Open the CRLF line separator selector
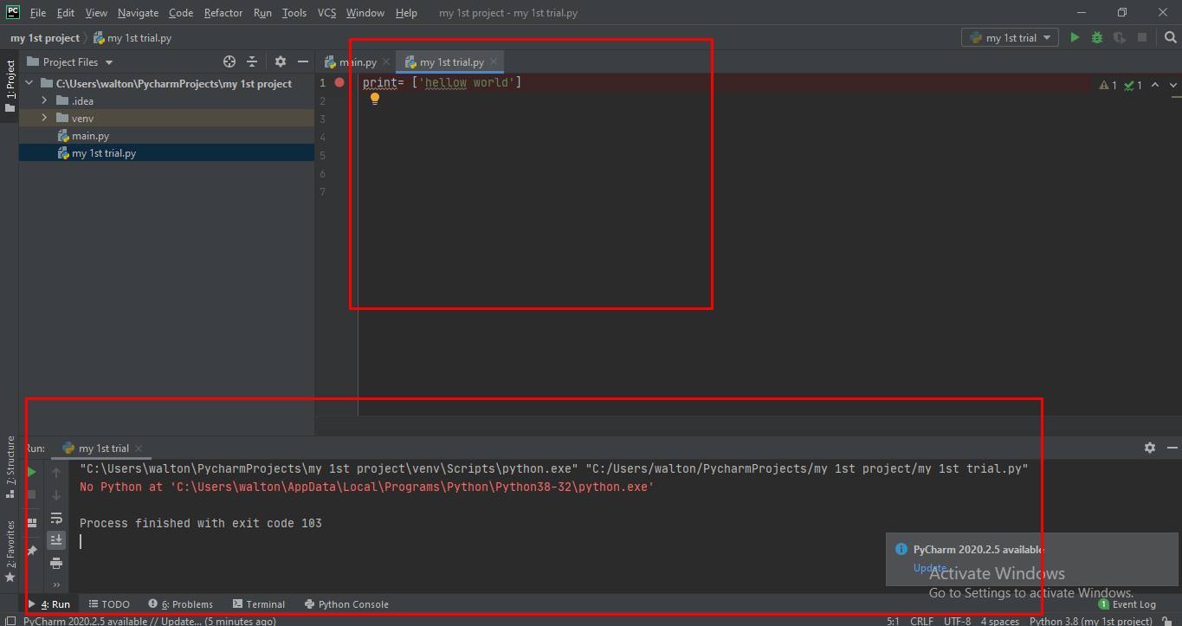This screenshot has height=626, width=1182. 921,621
